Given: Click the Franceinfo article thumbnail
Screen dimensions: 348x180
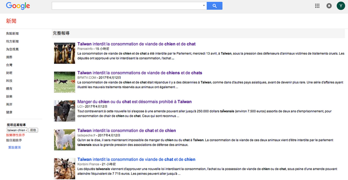Looking at the screenshot, I should (64, 53).
